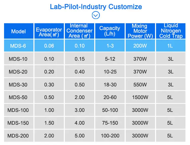190x145 pixels.
Task: Select the Evaporator Area column header
Action: (x=49, y=31)
